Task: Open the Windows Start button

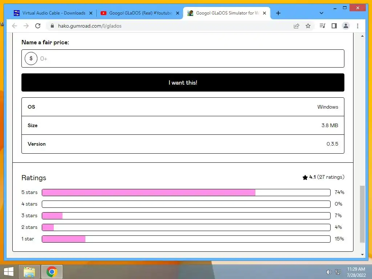Action: (x=9, y=272)
